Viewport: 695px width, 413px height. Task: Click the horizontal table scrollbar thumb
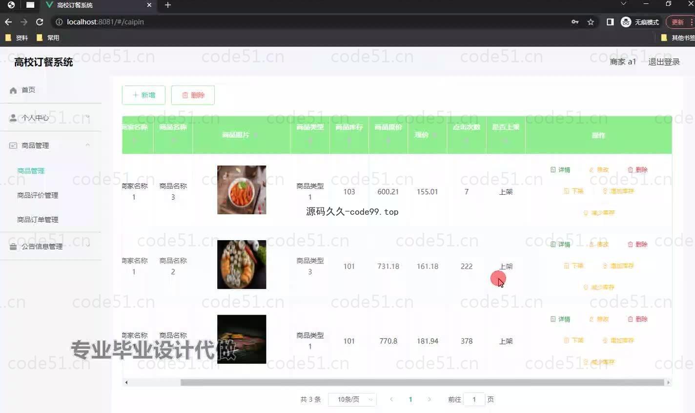422,382
